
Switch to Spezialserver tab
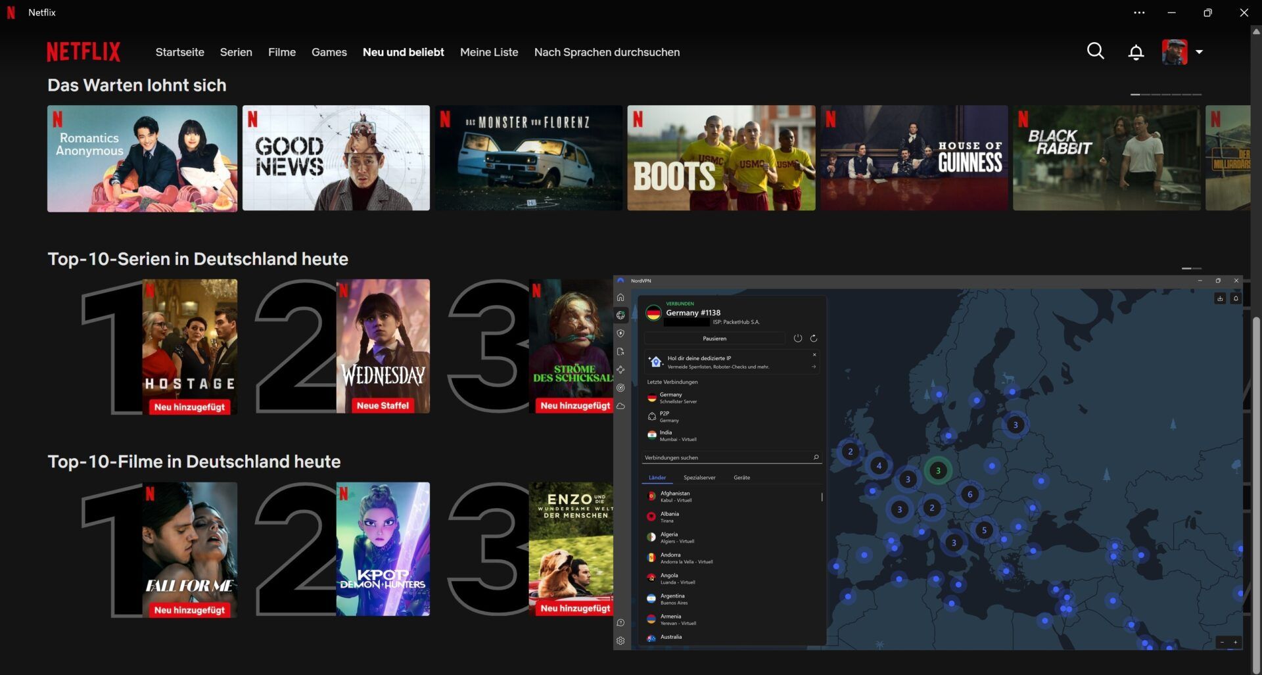[x=699, y=478]
